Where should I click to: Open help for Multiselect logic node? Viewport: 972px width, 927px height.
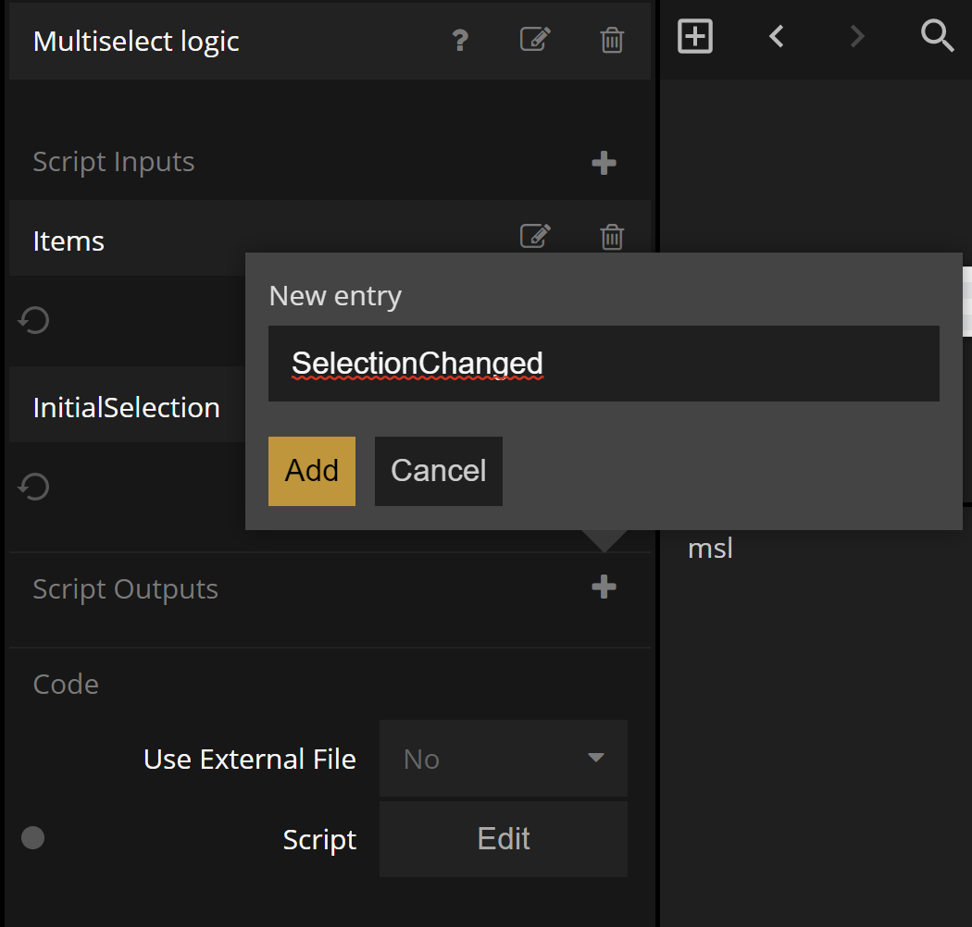pyautogui.click(x=460, y=41)
